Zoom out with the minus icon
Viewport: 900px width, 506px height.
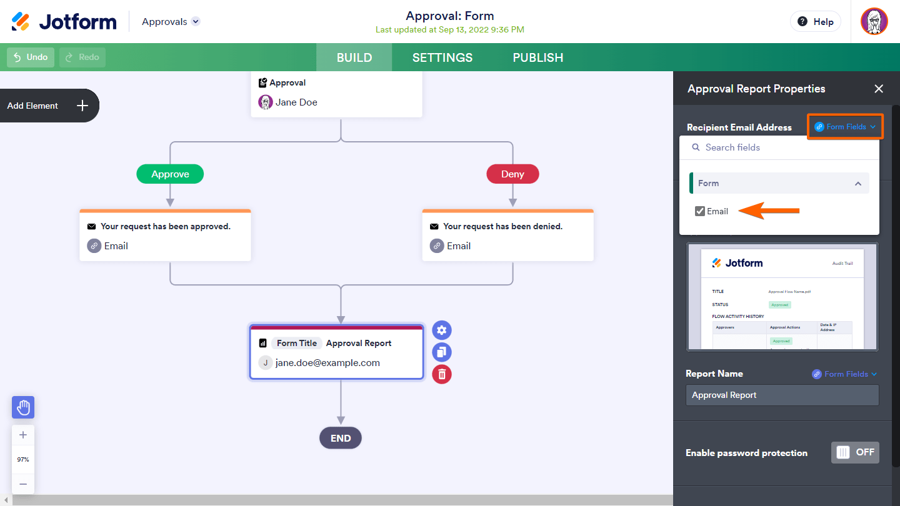[23, 484]
